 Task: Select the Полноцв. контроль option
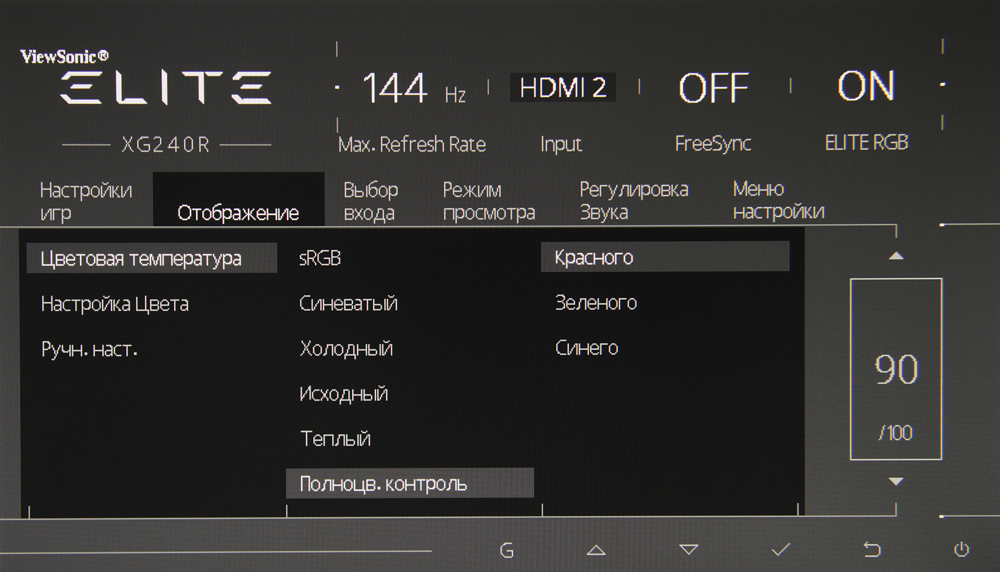pyautogui.click(x=410, y=483)
